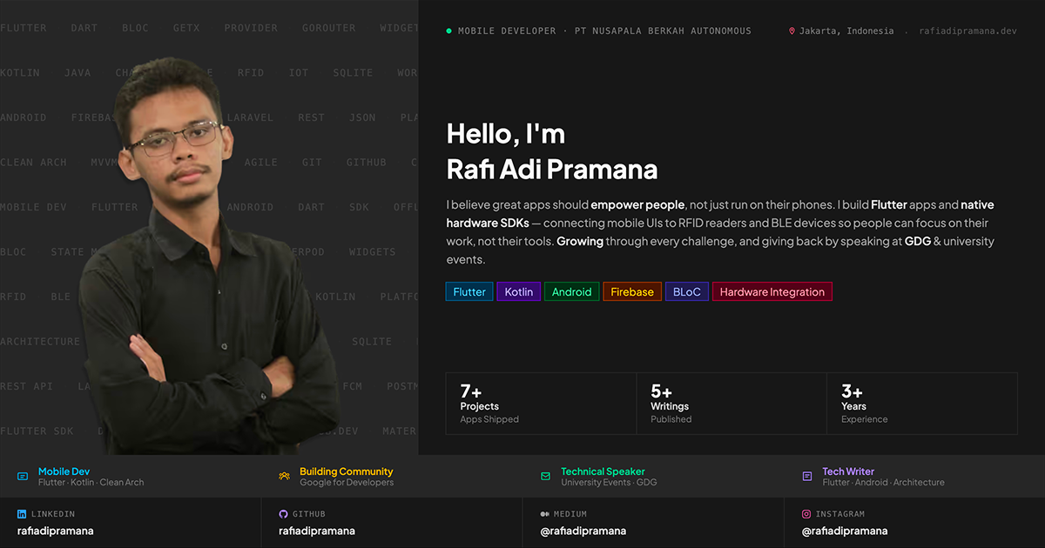Click the Building Community people icon

(x=284, y=477)
